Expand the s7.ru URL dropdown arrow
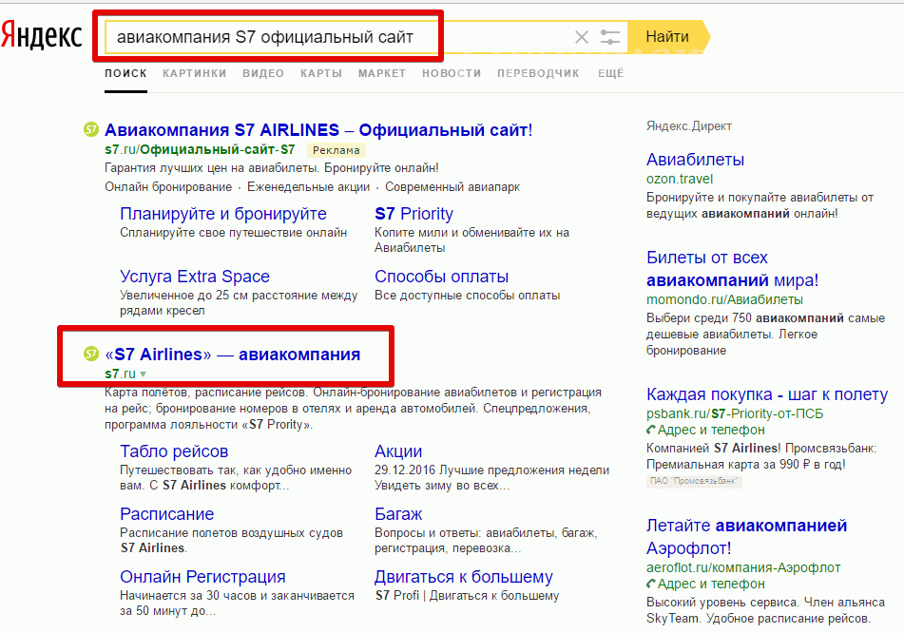This screenshot has height=633, width=904. [144, 374]
